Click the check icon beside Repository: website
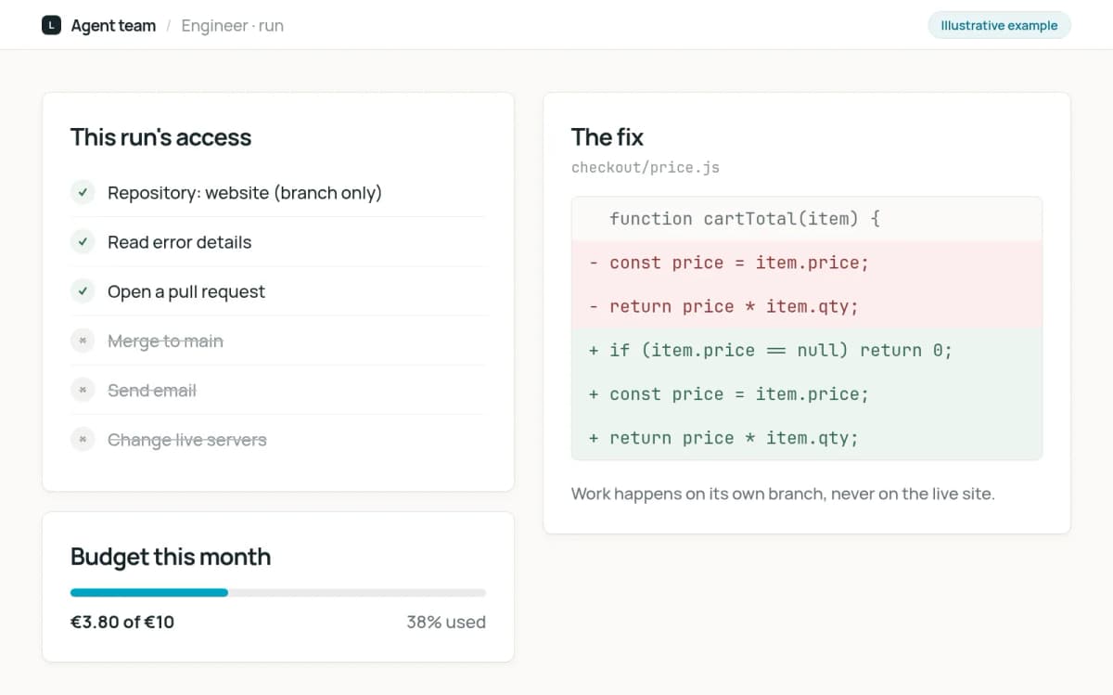This screenshot has height=695, width=1113. [83, 192]
